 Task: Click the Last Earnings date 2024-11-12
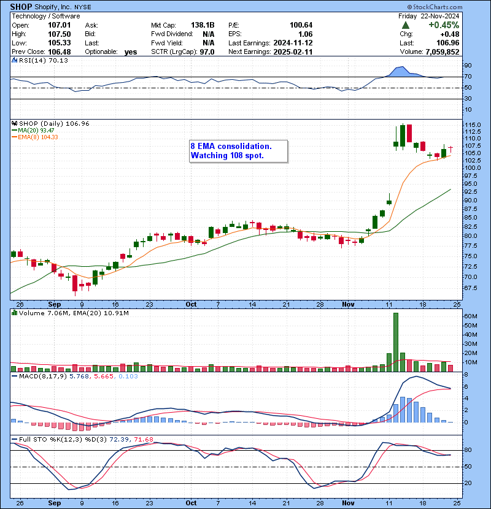(x=293, y=43)
